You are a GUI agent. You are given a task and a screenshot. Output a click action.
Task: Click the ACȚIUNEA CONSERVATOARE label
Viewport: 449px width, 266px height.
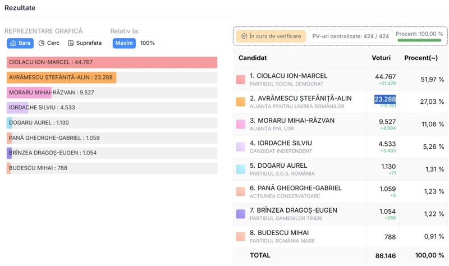tap(285, 196)
